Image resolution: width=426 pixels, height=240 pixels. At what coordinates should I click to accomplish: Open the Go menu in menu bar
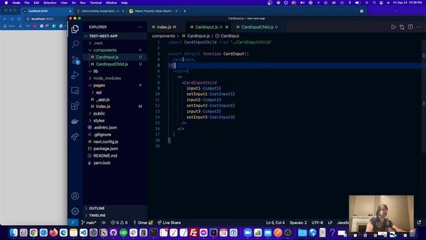click(x=74, y=3)
